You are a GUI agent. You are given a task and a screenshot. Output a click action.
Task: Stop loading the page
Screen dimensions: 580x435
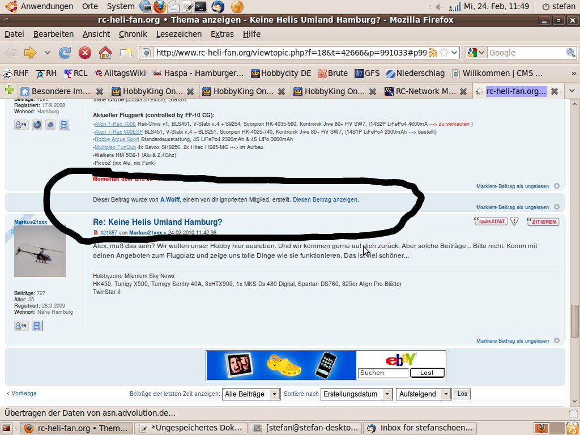click(85, 53)
